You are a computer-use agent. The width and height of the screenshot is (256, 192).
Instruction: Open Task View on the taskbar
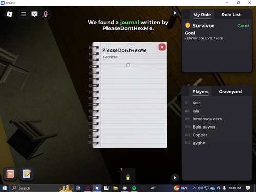[78, 188]
